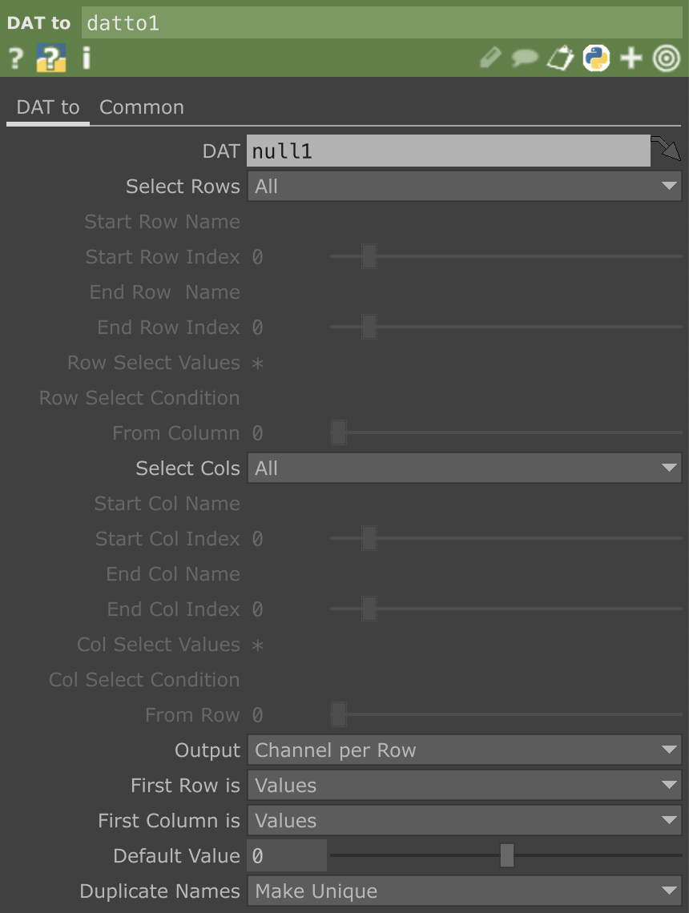Click the pencil edit icon
This screenshot has height=913, width=689.
(490, 58)
